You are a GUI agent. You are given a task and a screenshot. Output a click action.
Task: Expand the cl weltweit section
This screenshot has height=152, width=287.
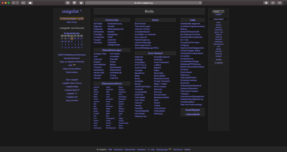[x=218, y=63]
